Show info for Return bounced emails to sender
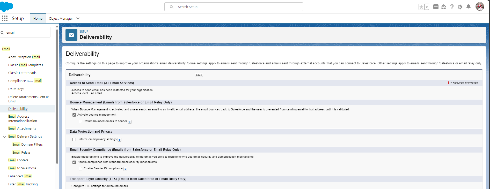The width and height of the screenshot is (490, 189). 130,122
